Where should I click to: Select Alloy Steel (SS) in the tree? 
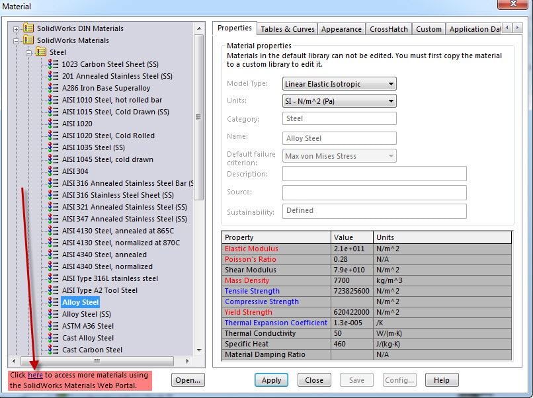(87, 314)
